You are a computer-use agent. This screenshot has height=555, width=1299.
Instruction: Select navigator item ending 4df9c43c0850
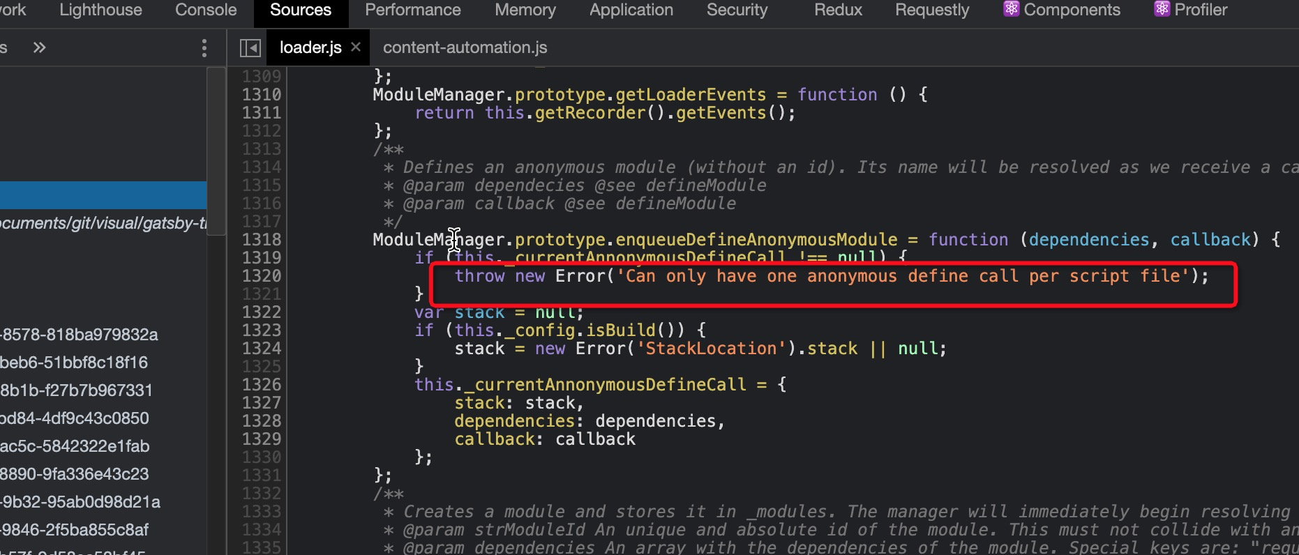pyautogui.click(x=75, y=418)
